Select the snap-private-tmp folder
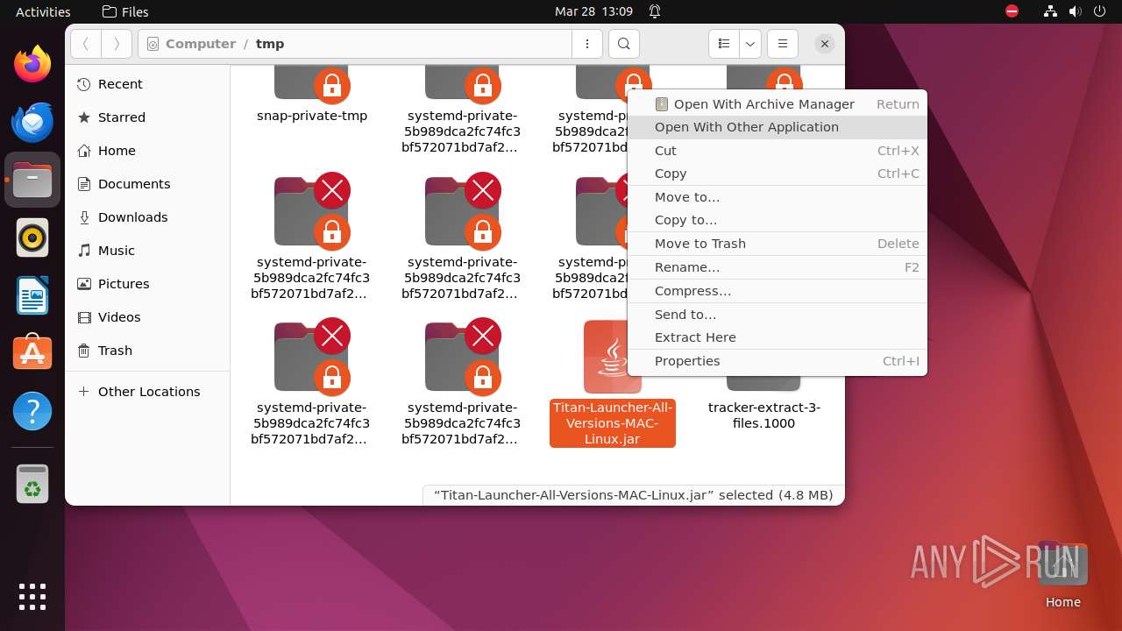 click(x=312, y=95)
